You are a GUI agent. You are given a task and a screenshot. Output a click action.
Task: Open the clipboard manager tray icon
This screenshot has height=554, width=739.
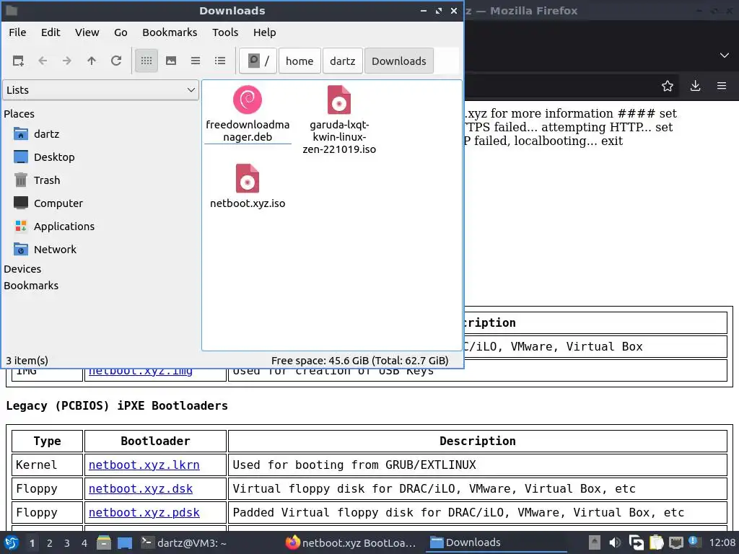click(x=656, y=542)
